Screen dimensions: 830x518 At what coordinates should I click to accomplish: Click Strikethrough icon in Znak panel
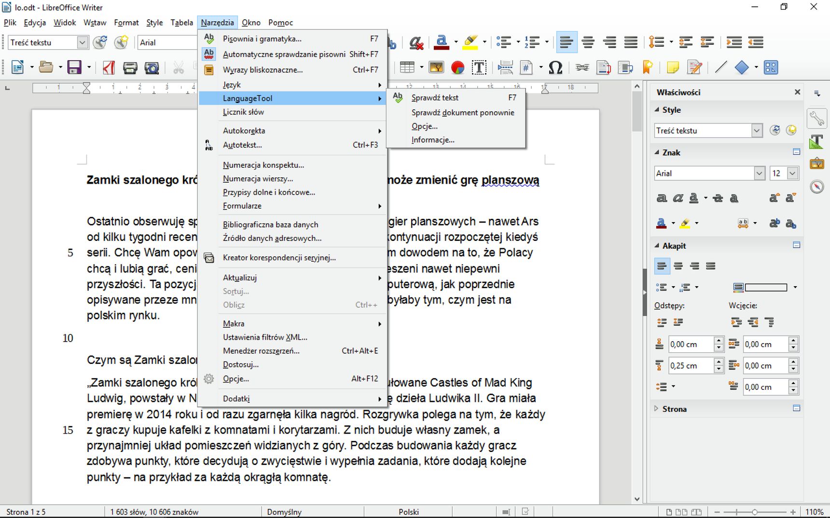[718, 198]
